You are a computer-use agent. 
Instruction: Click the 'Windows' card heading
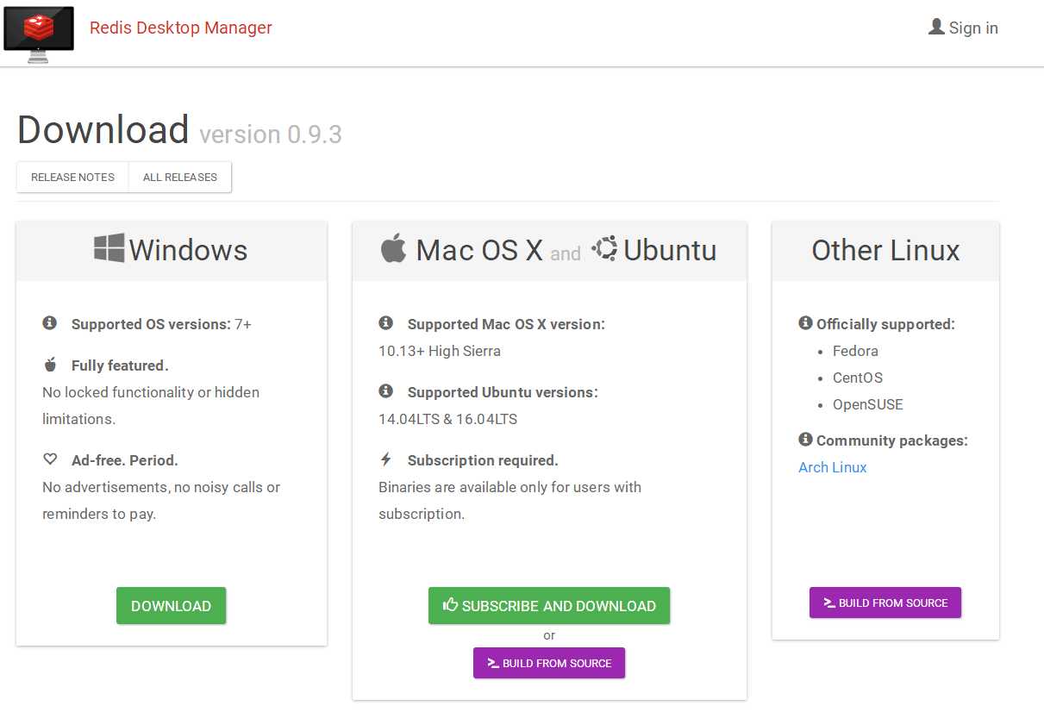coord(188,250)
